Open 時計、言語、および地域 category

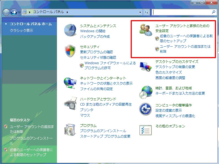tap(174, 88)
